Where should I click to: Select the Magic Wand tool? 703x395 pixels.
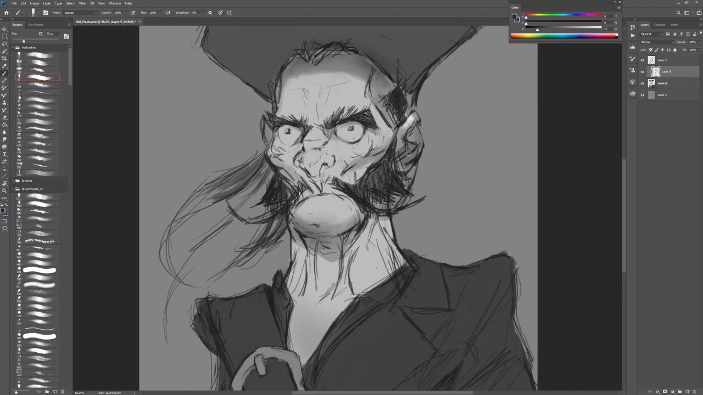click(4, 50)
